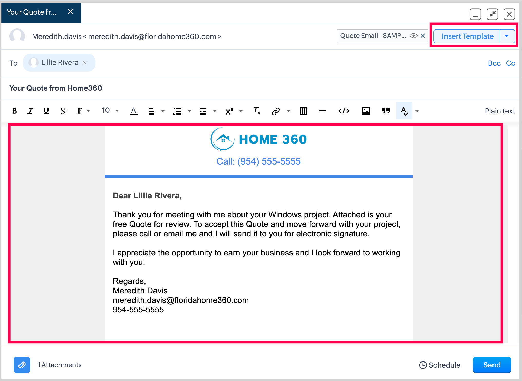Apply italic formatting
Screen dimensions: 522x381
[30, 111]
